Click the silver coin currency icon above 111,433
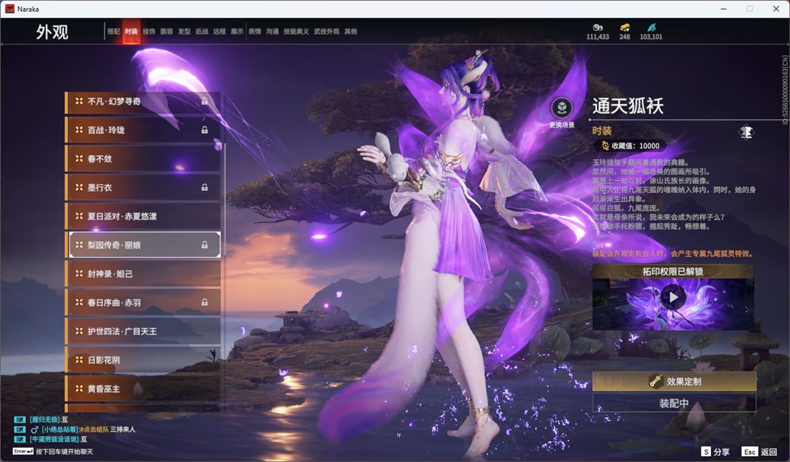This screenshot has width=790, height=462. pyautogui.click(x=598, y=28)
